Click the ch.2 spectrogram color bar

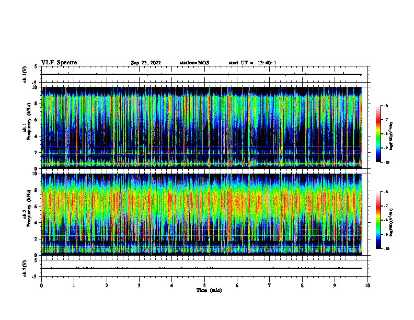378,220
